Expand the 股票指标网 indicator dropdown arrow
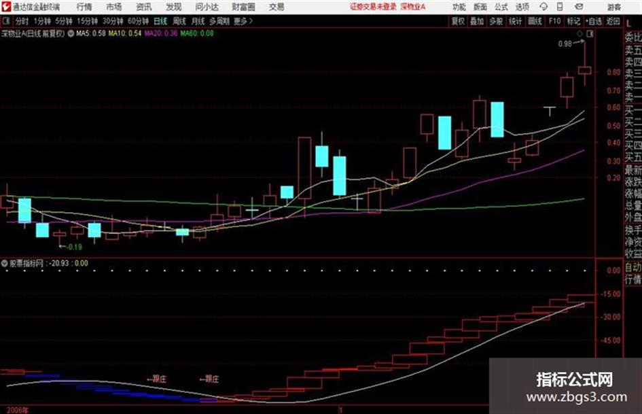Image resolution: width=642 pixels, height=414 pixels. pyautogui.click(x=5, y=263)
